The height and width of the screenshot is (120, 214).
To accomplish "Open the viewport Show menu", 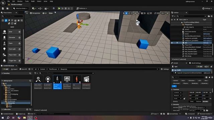I will pyautogui.click(x=50, y=13).
